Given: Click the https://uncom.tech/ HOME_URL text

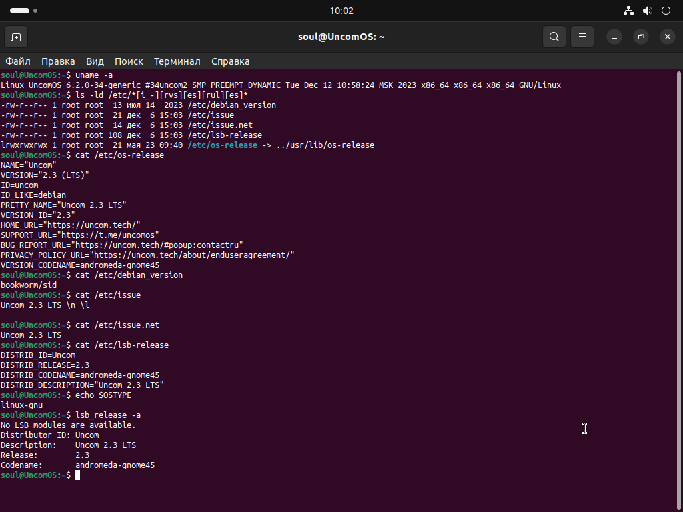Looking at the screenshot, I should [91, 225].
